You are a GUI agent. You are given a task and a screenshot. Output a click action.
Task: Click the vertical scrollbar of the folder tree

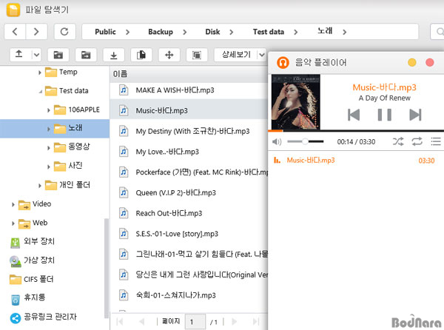pyautogui.click(x=106, y=269)
